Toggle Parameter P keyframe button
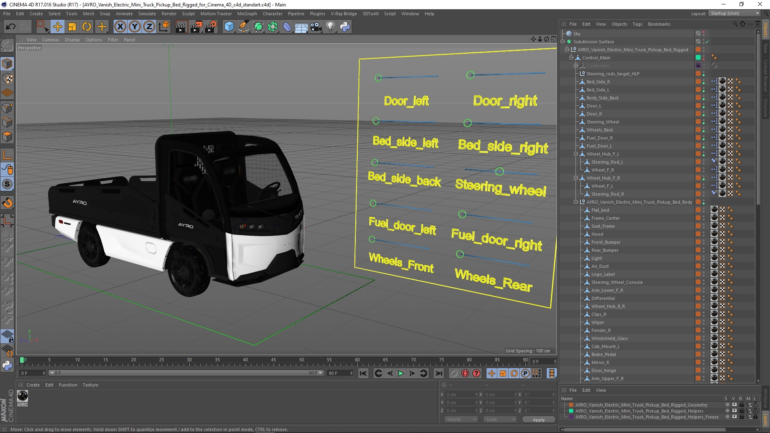The width and height of the screenshot is (770, 433). tap(525, 373)
